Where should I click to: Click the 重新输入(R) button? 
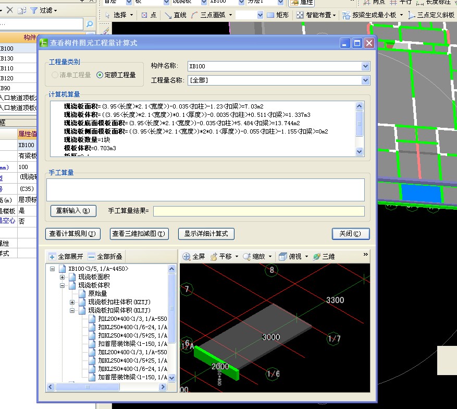pos(73,211)
